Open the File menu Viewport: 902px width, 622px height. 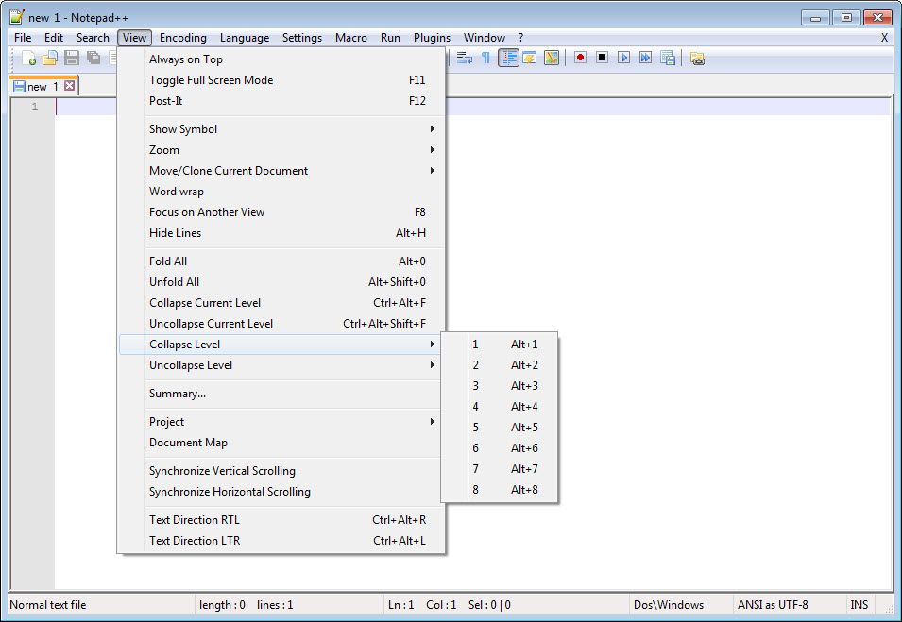coord(23,38)
